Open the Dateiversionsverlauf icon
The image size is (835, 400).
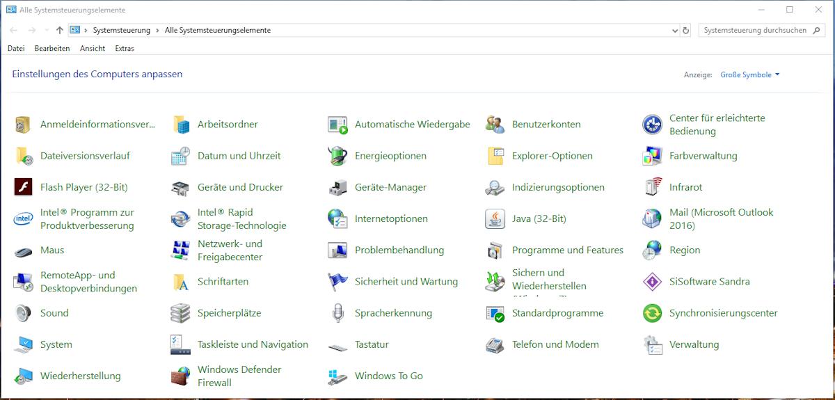[24, 156]
